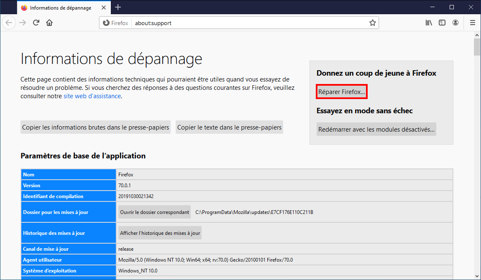Click the Version row header
Image resolution: width=481 pixels, height=280 pixels.
tap(69, 185)
